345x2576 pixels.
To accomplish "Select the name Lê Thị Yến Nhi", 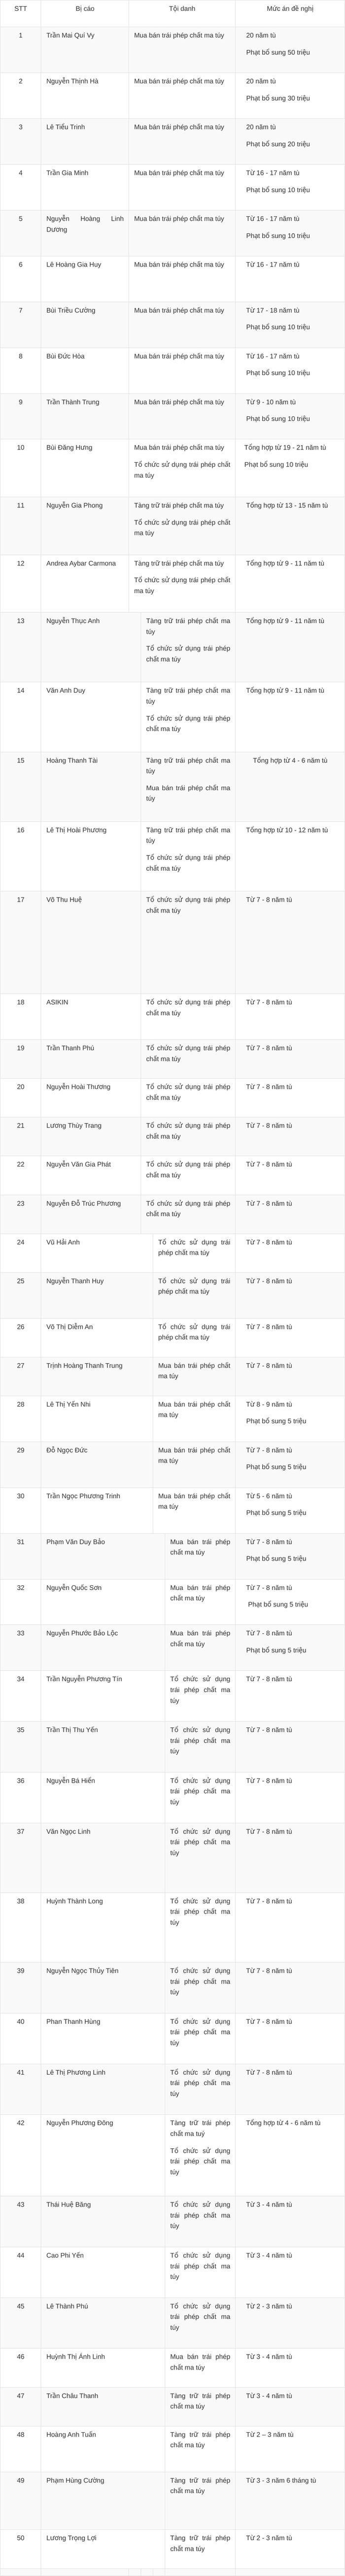I will 69,1404.
